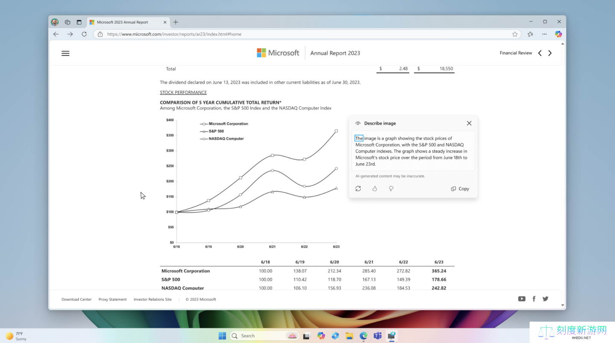Click the page scrollbar down arrow
This screenshot has height=343, width=615.
(563, 305)
